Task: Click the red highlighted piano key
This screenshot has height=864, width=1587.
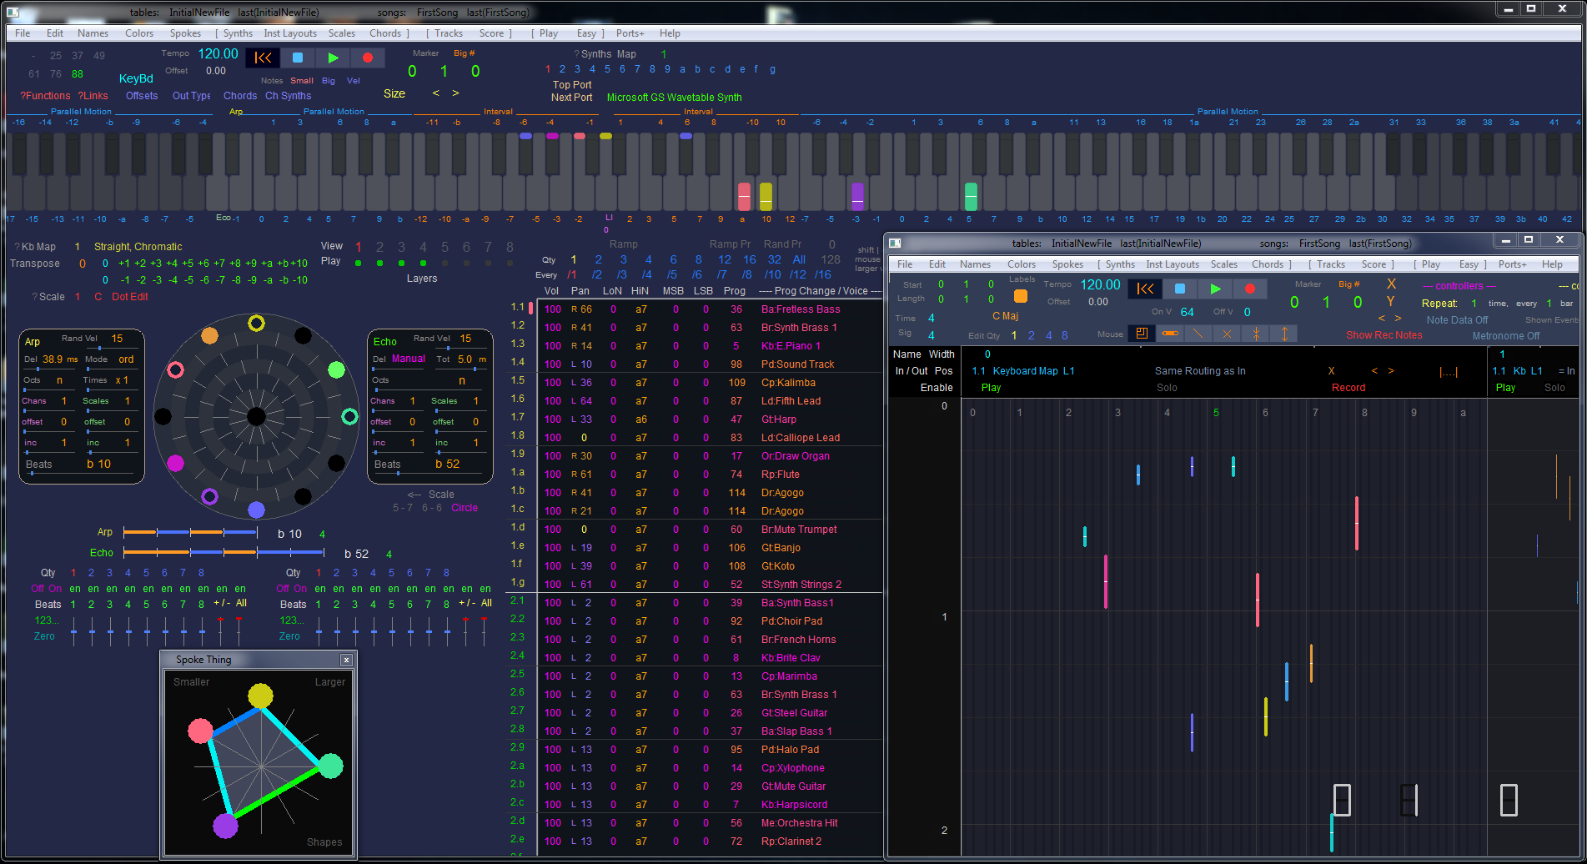Action: coord(744,196)
